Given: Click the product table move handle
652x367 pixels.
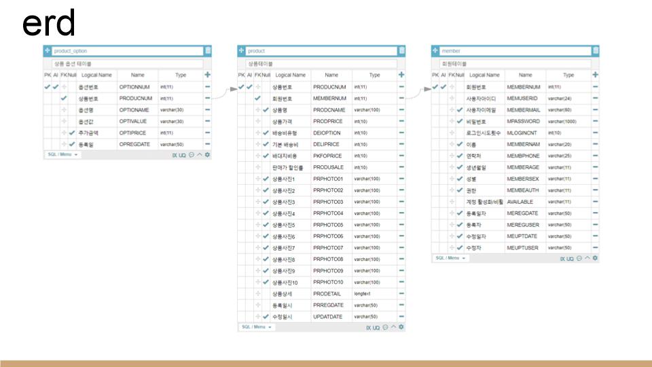Looking at the screenshot, I should pyautogui.click(x=241, y=51).
